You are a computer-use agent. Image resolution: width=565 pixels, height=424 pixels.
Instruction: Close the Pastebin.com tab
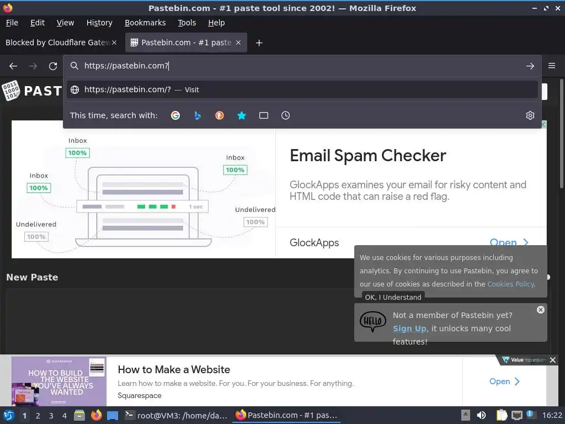(238, 43)
